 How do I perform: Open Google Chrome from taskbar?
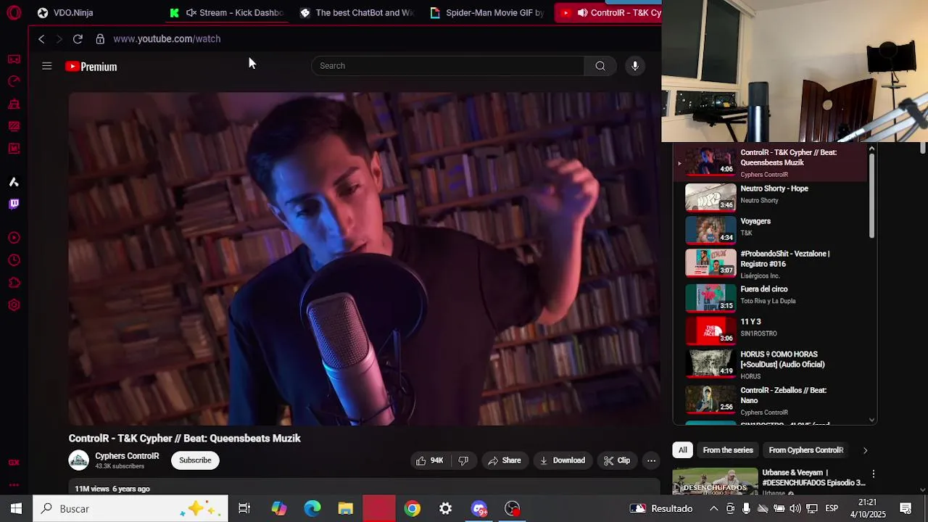tap(413, 509)
